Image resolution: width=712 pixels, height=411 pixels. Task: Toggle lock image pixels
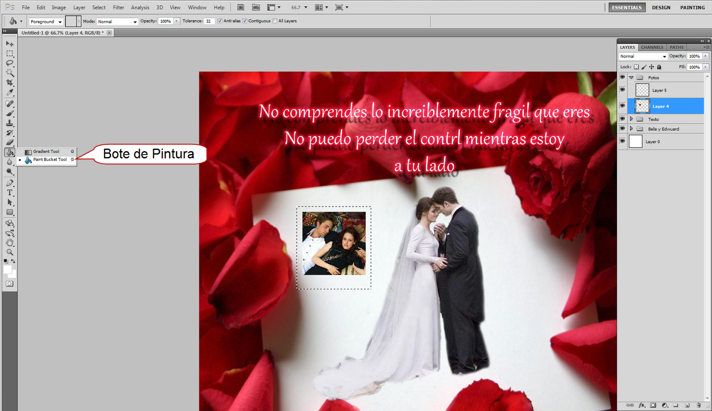click(644, 67)
